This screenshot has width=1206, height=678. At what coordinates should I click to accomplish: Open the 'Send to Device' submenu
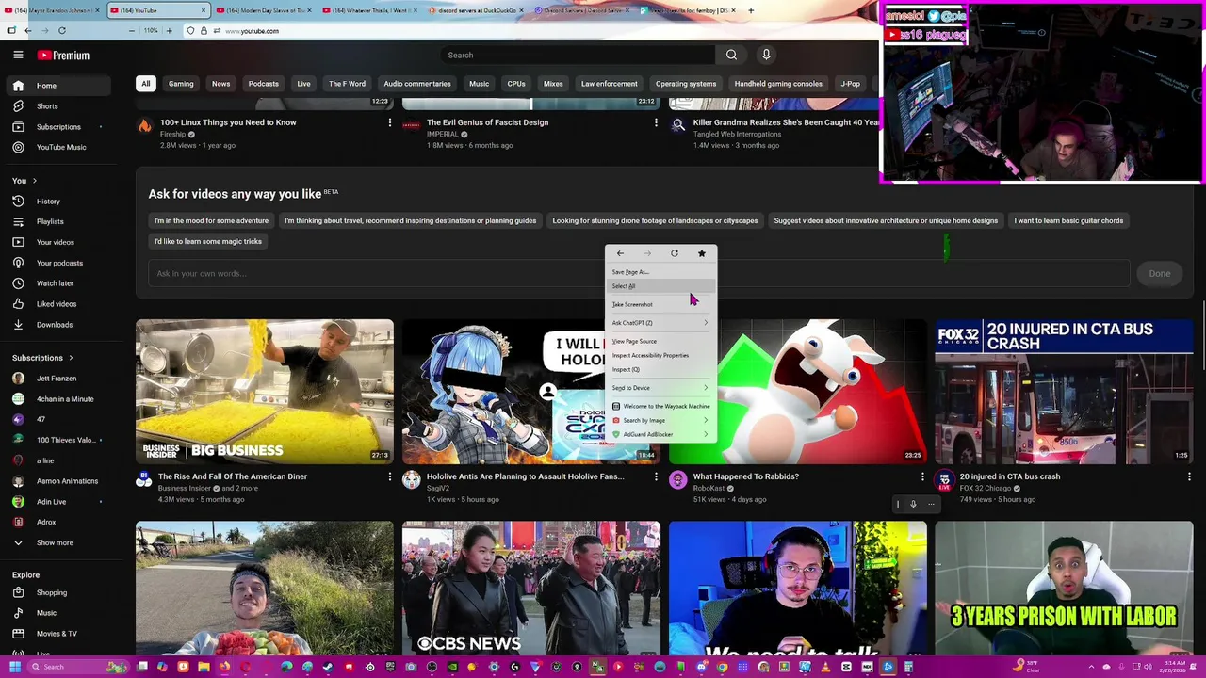(x=660, y=388)
